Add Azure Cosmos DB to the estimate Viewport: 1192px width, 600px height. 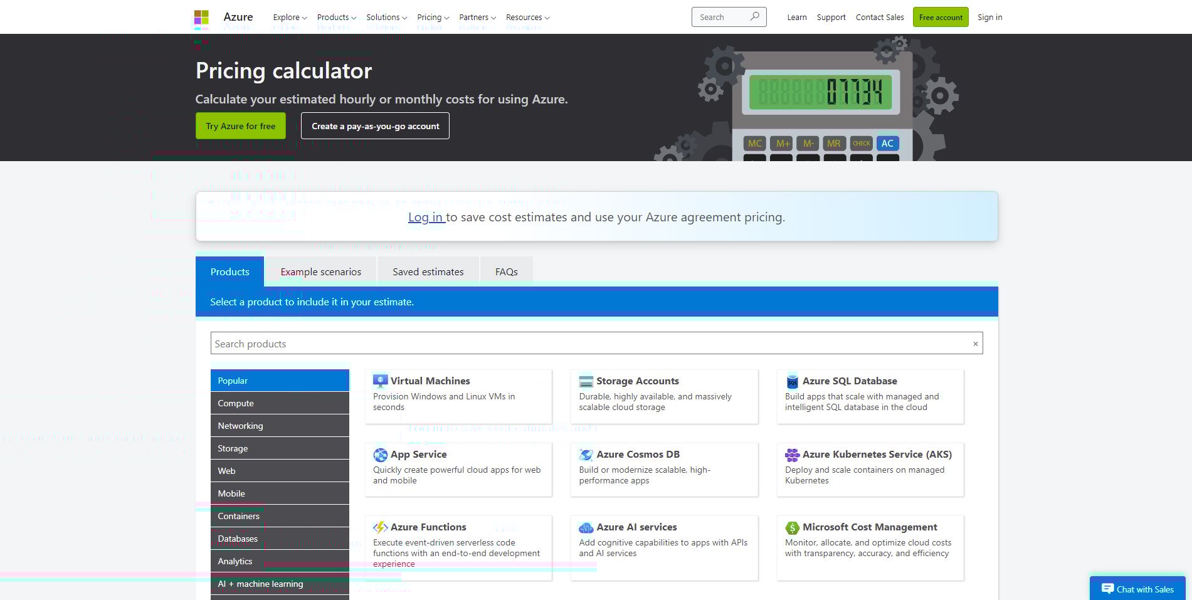click(664, 470)
